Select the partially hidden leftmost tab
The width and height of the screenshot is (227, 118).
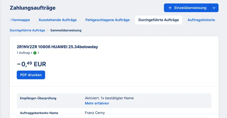pyautogui.click(x=19, y=20)
